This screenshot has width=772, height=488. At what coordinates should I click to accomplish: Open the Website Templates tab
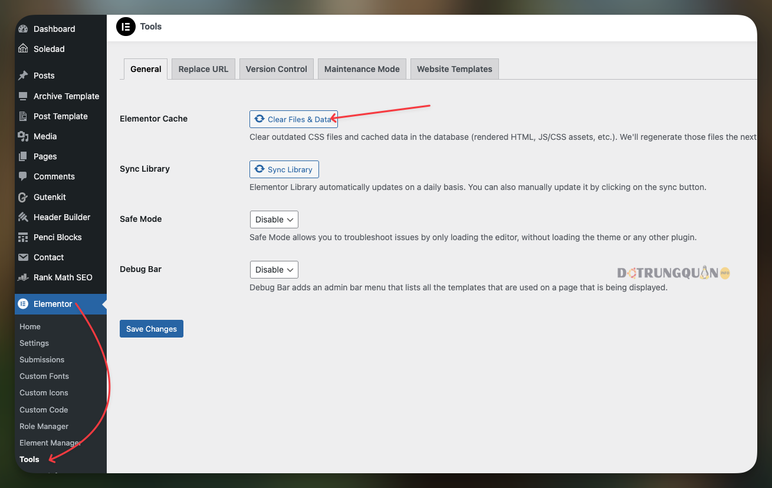pos(455,69)
